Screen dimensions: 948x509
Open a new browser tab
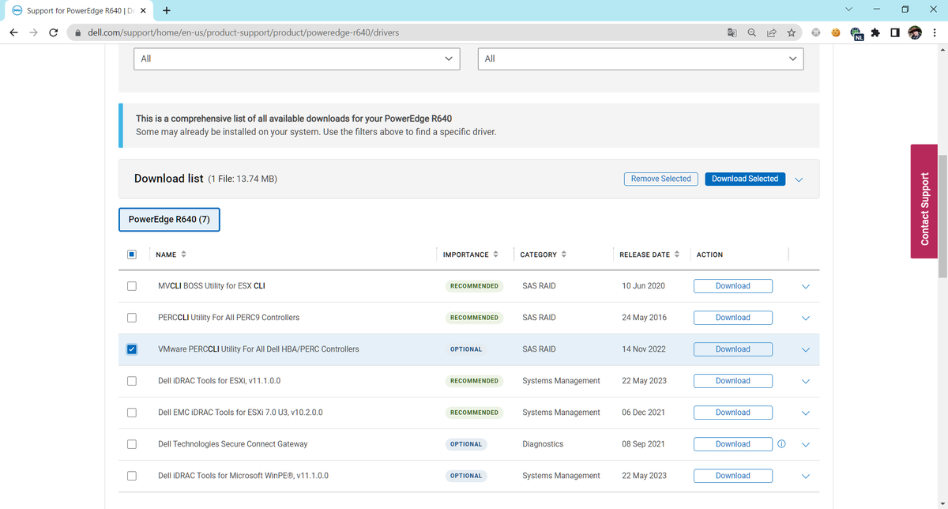(167, 11)
